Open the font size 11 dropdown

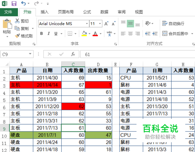tap(100, 24)
